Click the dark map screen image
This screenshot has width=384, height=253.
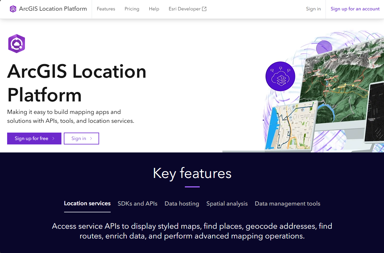pos(374,113)
